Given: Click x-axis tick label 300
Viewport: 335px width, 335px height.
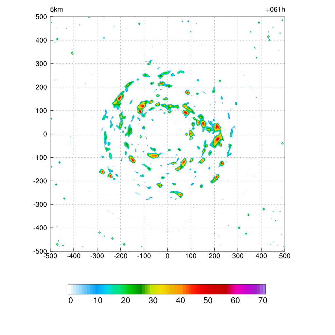Looking at the screenshot, I should point(238,256).
